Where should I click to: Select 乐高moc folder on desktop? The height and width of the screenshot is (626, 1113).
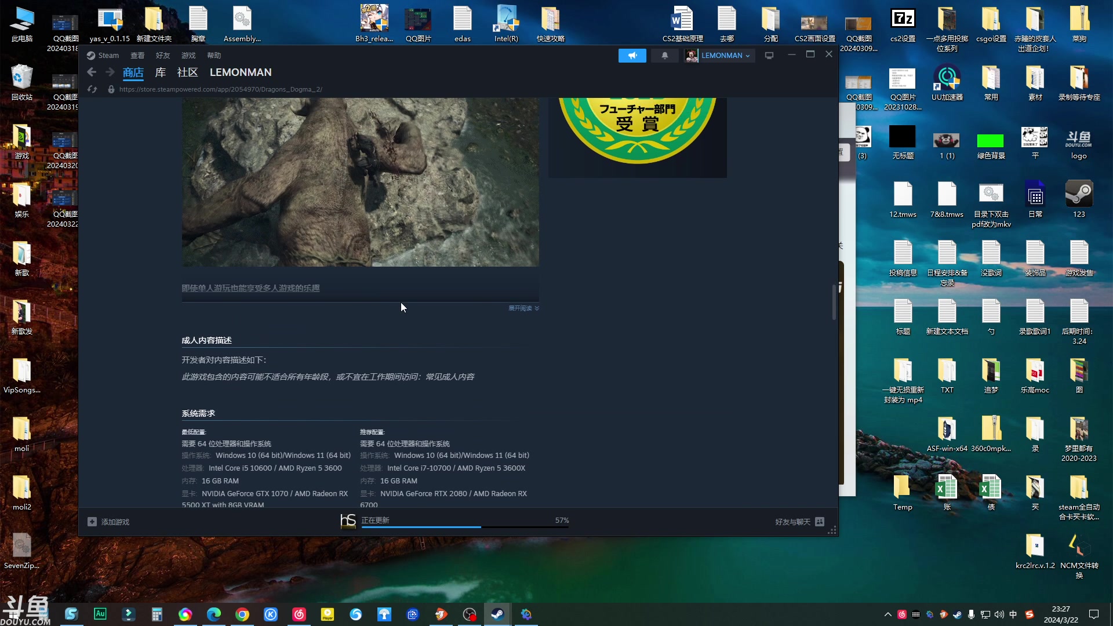pyautogui.click(x=1035, y=376)
